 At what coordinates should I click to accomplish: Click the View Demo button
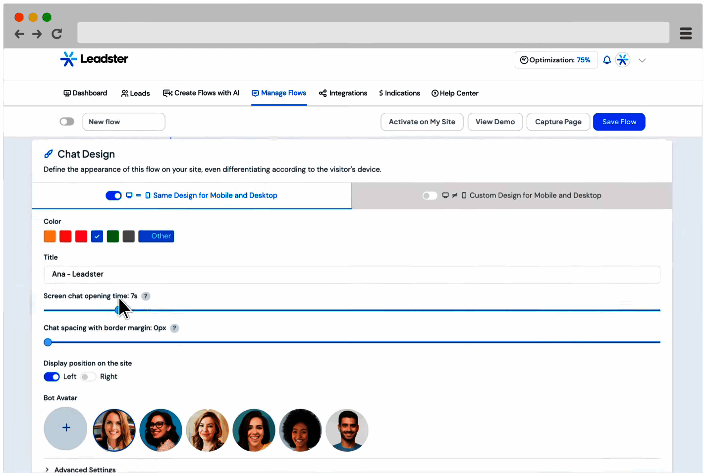495,122
